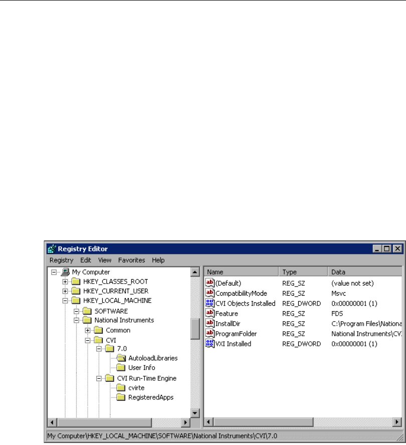Collapse the CVI Run-Time Engine node
Viewport: 406px width, 445px height.
pos(99,378)
